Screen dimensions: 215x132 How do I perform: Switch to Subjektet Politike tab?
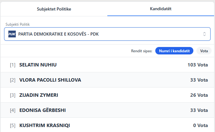(x=54, y=9)
